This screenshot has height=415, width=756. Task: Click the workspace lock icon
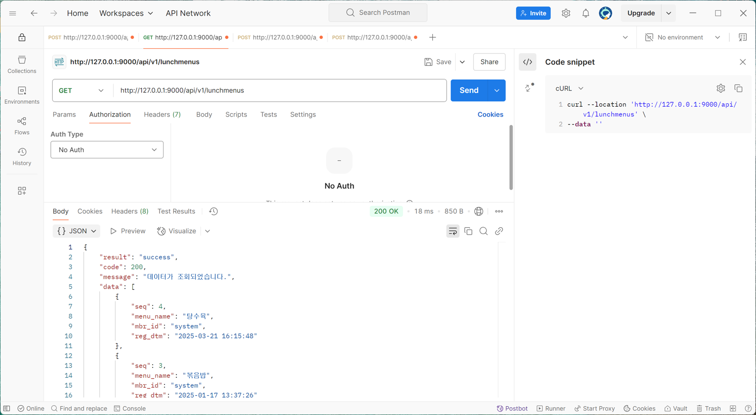pos(22,37)
